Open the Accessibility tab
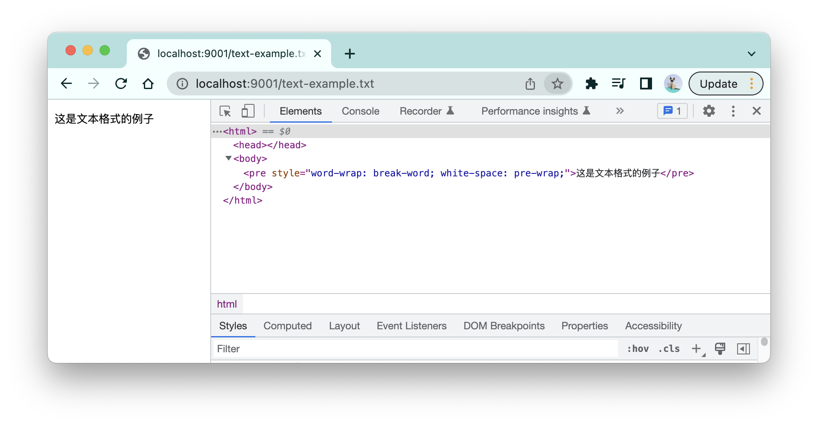 (653, 326)
